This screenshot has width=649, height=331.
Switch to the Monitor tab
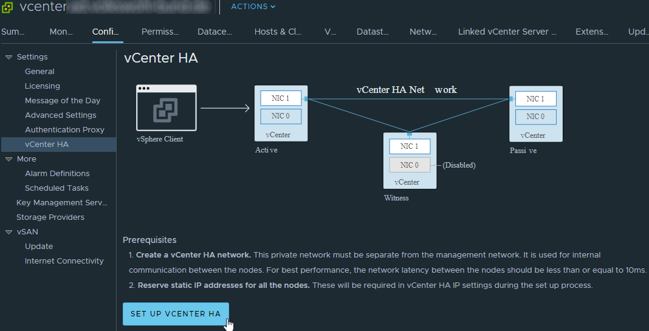61,32
